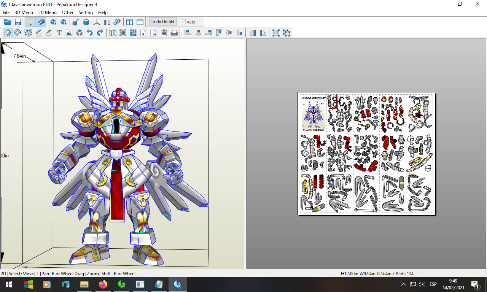
Task: Align parts to horizontal center
Action: click(x=198, y=33)
